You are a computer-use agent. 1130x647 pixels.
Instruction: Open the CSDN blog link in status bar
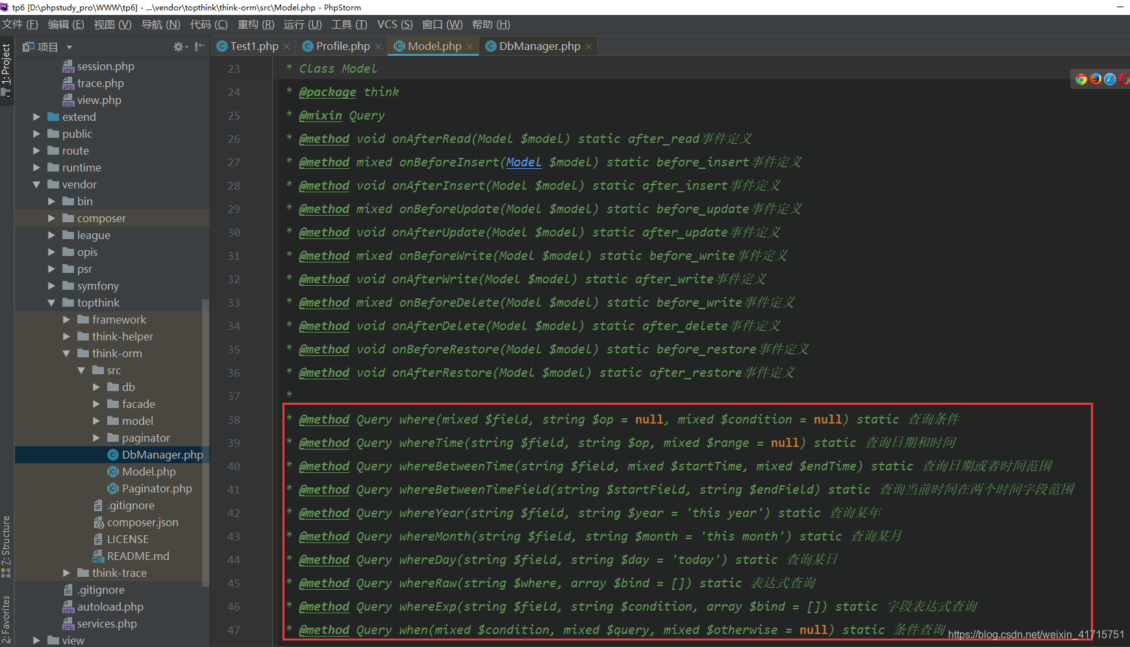pos(1035,634)
